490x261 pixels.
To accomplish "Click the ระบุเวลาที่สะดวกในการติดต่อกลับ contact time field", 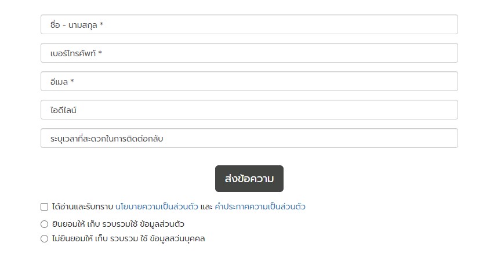I will click(x=249, y=138).
